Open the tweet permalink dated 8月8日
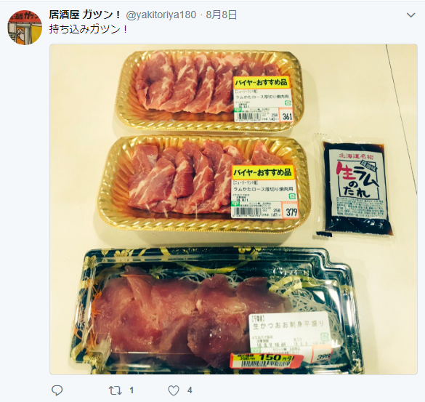 222,15
